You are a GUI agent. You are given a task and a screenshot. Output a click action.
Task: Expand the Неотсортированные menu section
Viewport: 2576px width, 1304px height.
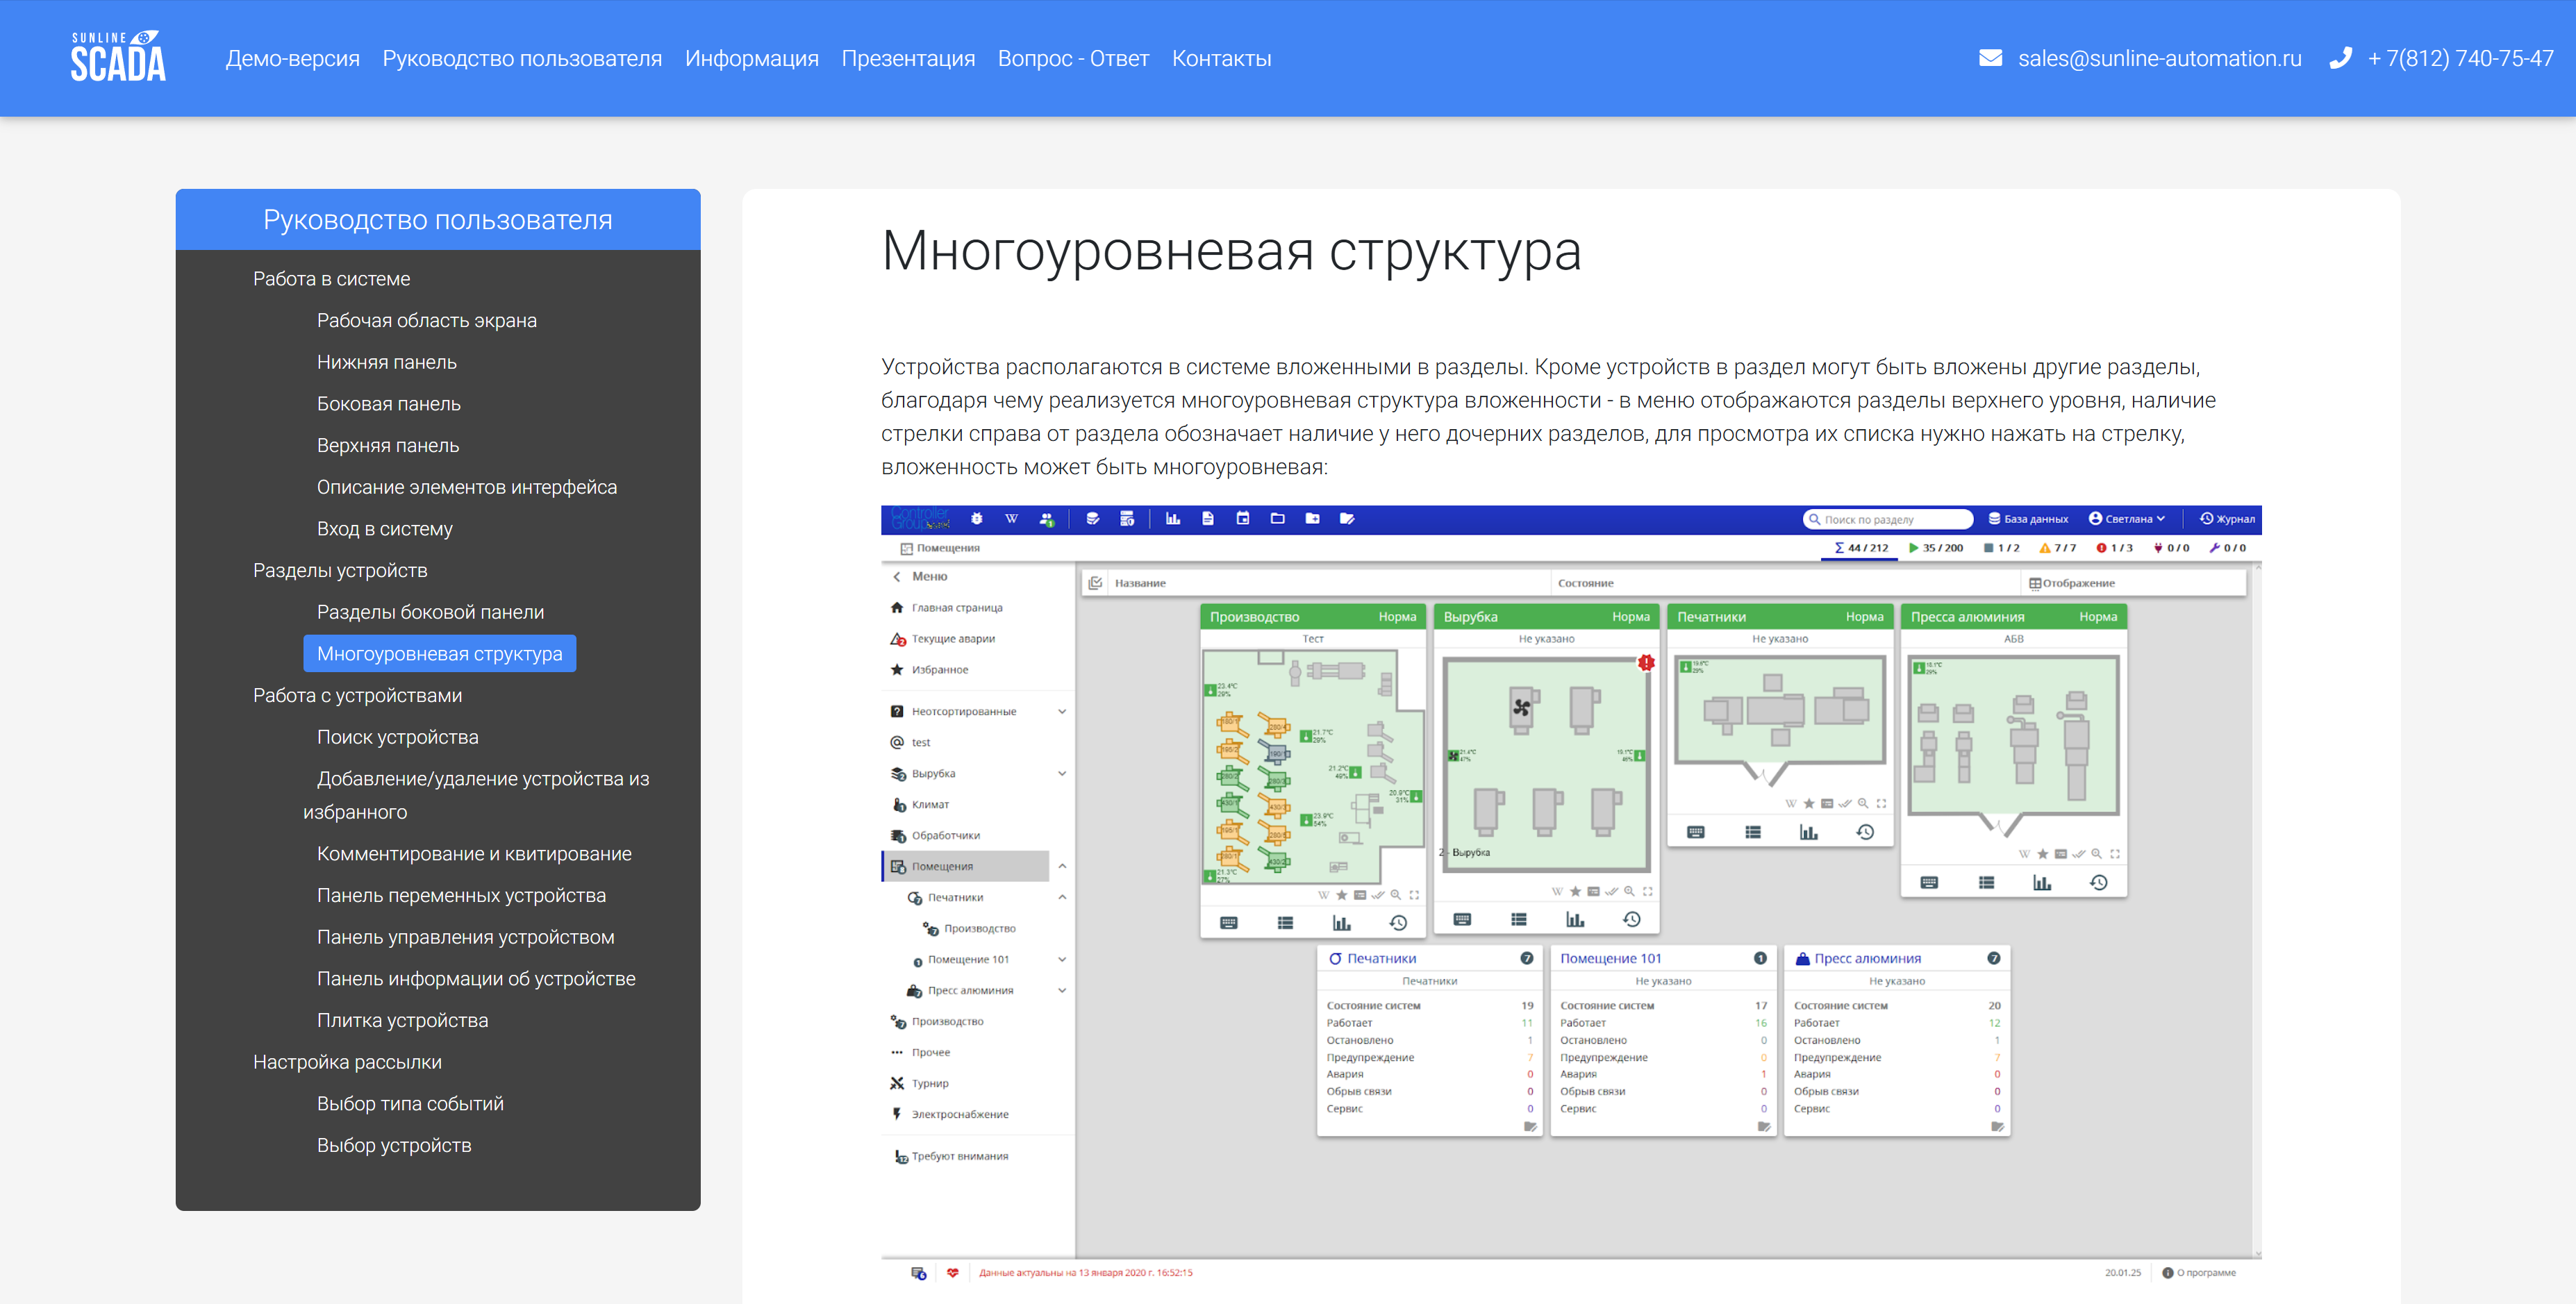1061,711
